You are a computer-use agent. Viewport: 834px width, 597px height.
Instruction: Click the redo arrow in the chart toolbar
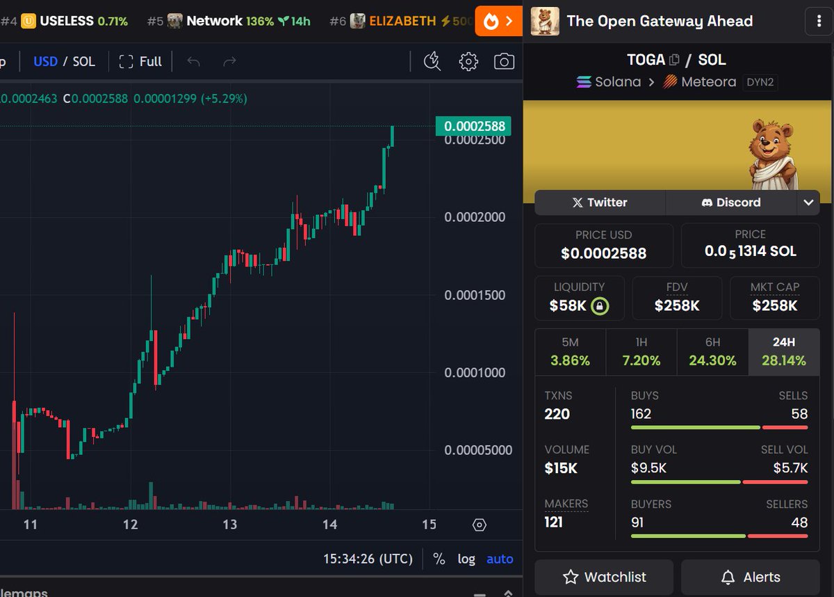tap(229, 61)
